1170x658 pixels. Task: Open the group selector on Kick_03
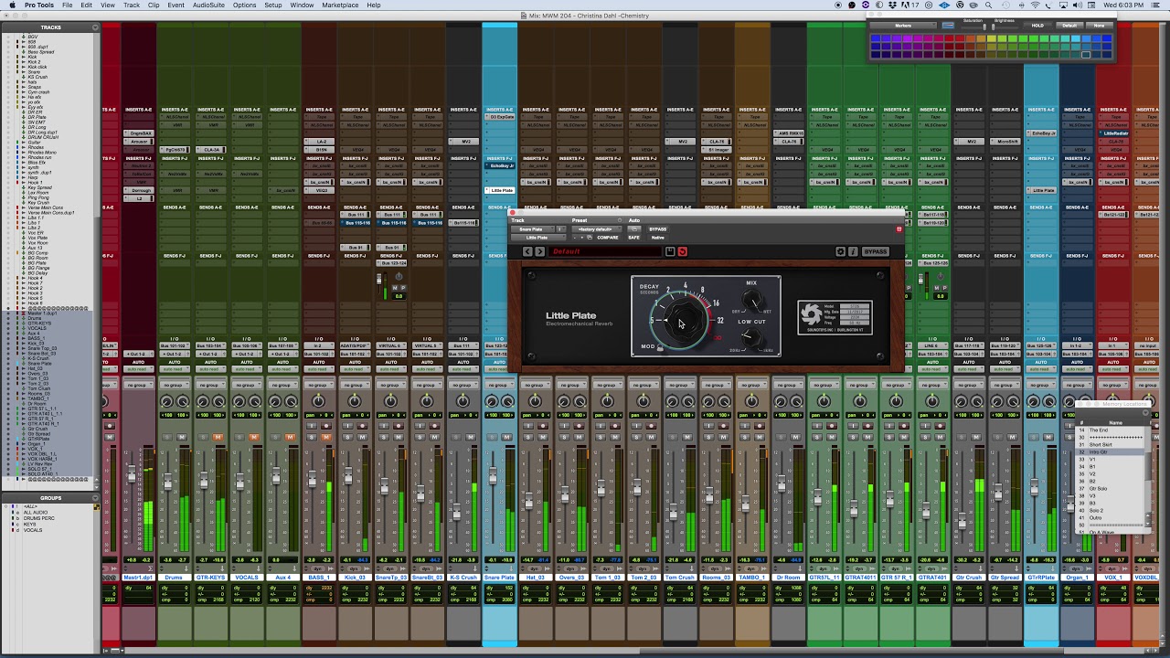pyautogui.click(x=354, y=385)
